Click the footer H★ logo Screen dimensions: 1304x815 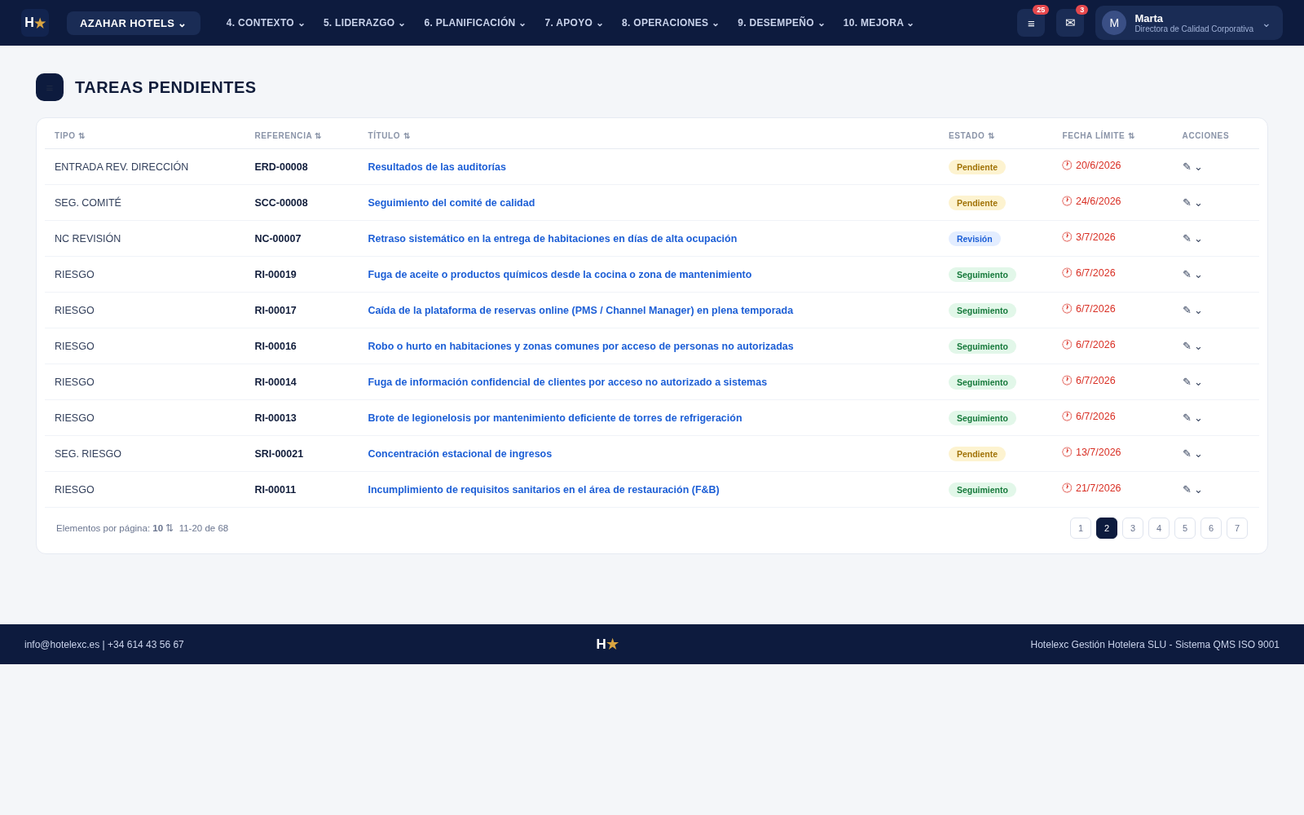click(x=607, y=645)
